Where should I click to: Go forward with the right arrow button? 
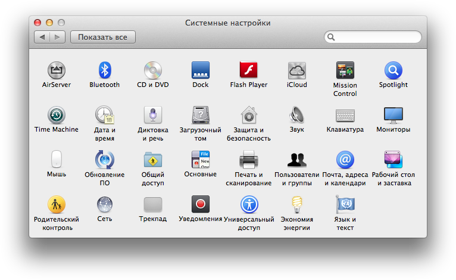pos(57,37)
